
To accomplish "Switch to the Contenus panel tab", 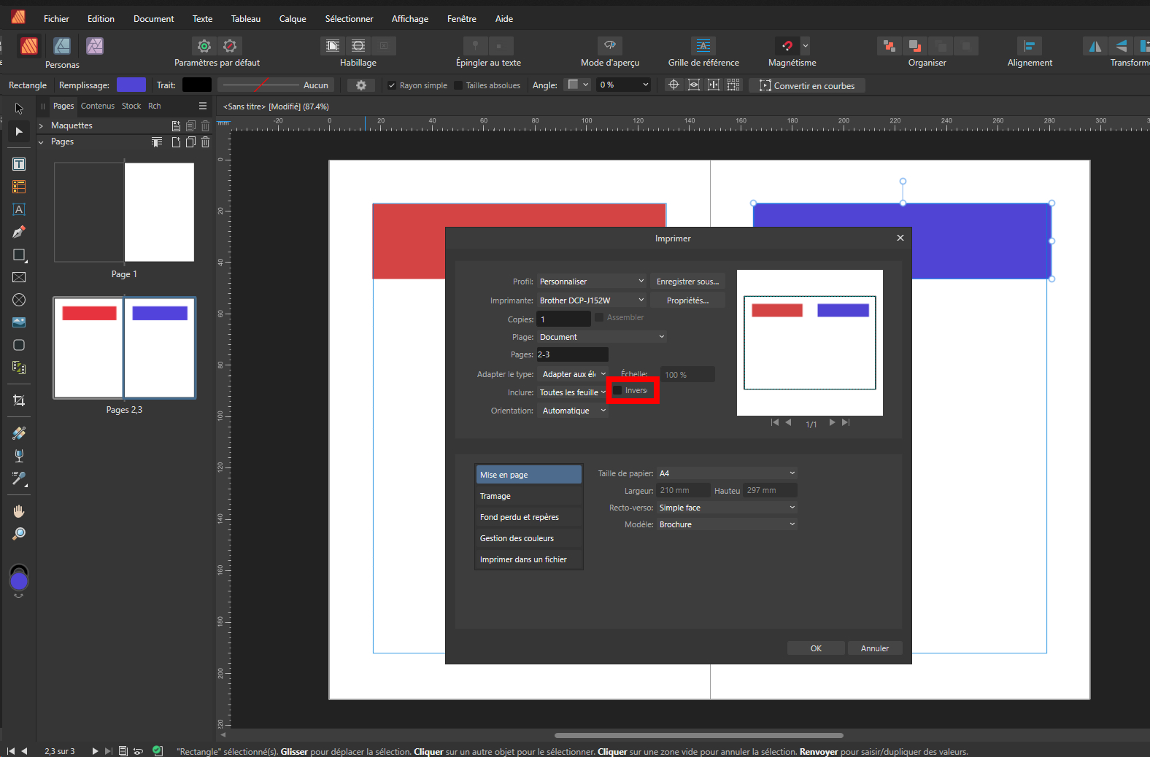I will (x=98, y=106).
